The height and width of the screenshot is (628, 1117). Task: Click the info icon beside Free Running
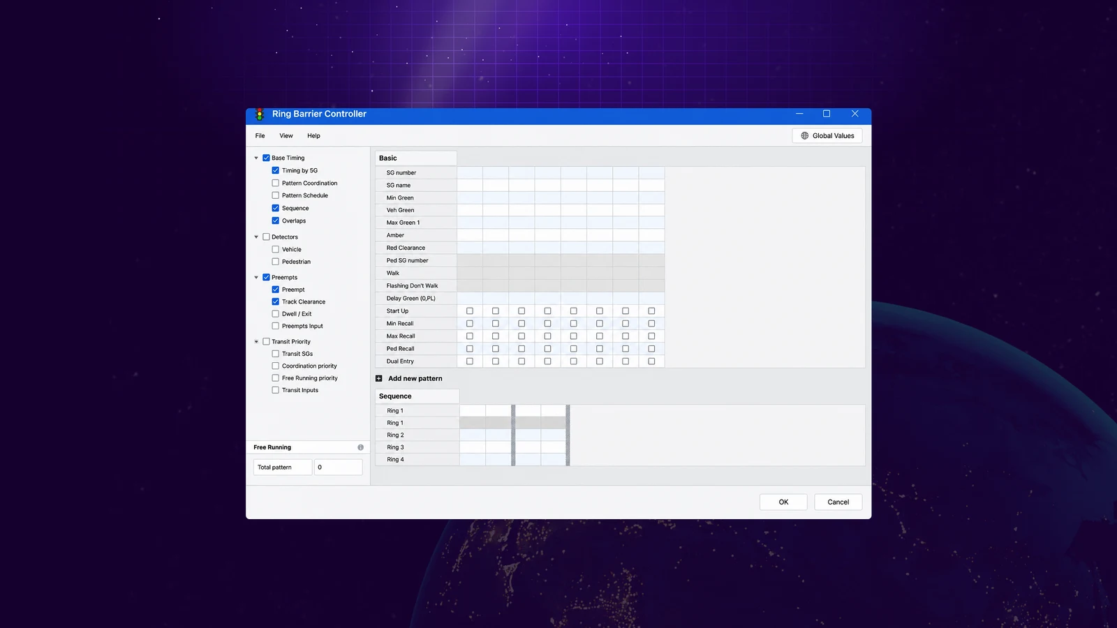360,447
